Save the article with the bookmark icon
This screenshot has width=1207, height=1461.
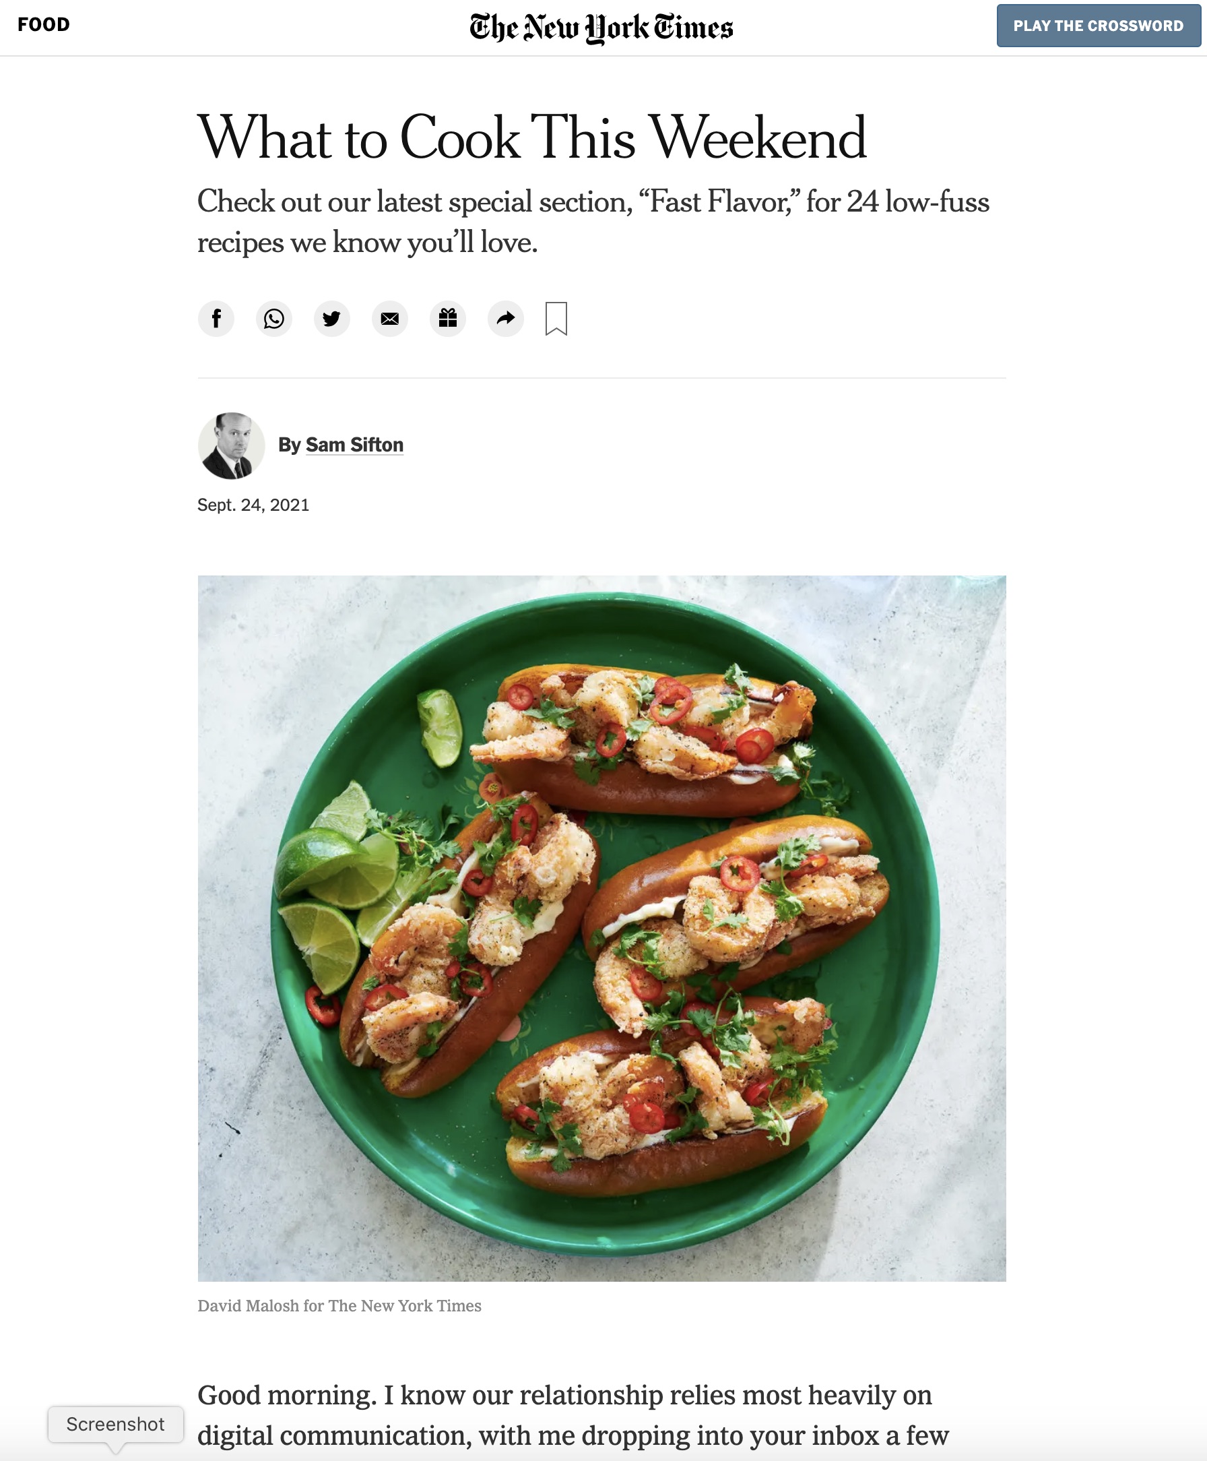coord(556,319)
